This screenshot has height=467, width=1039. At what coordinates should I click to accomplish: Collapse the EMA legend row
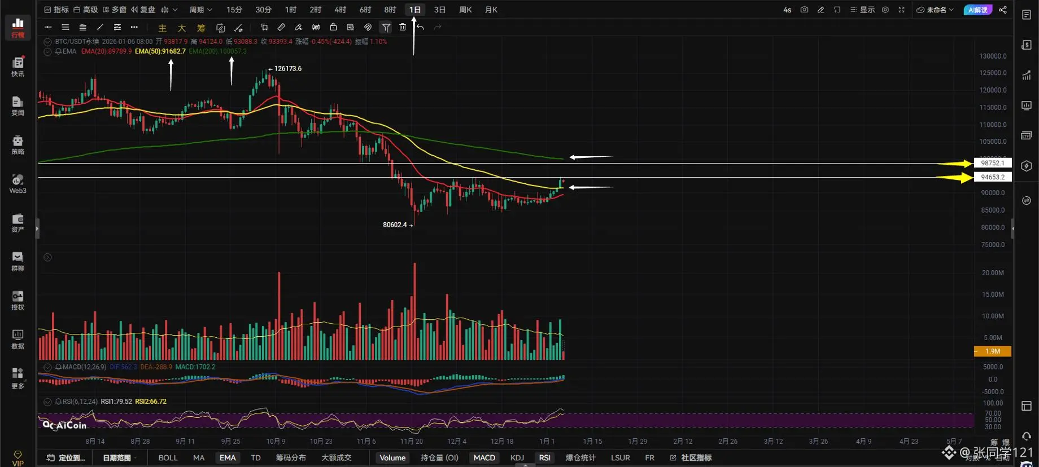click(47, 51)
